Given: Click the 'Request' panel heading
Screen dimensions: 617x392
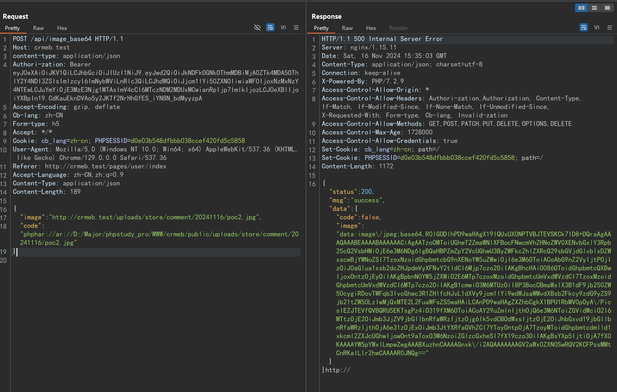Looking at the screenshot, I should pos(15,16).
